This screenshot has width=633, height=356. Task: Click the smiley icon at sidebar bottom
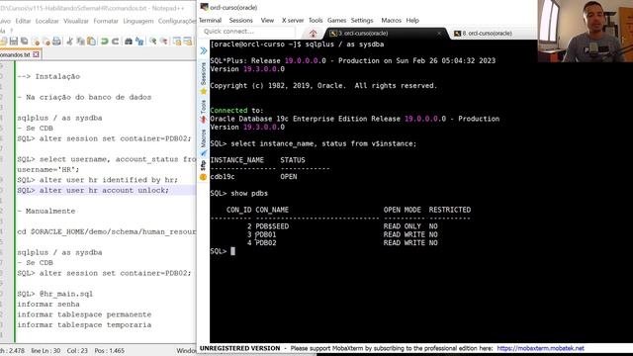point(203,177)
